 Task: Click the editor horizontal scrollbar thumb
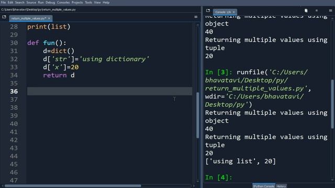(73, 186)
